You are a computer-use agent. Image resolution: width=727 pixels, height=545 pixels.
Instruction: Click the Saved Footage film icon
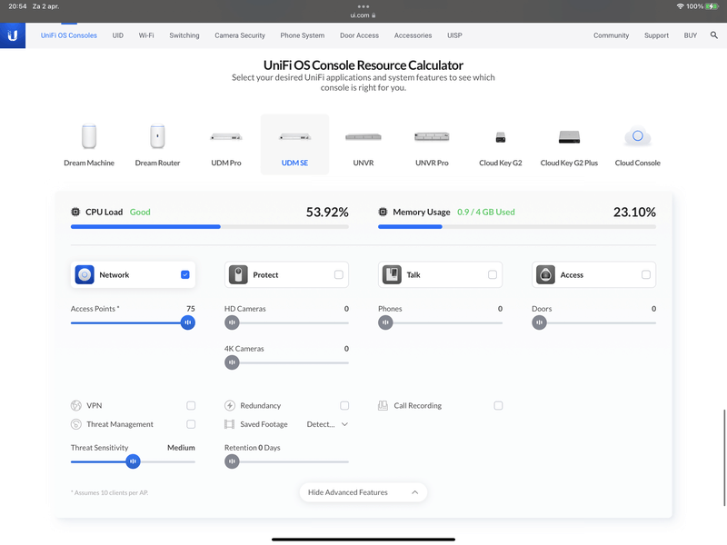click(230, 424)
